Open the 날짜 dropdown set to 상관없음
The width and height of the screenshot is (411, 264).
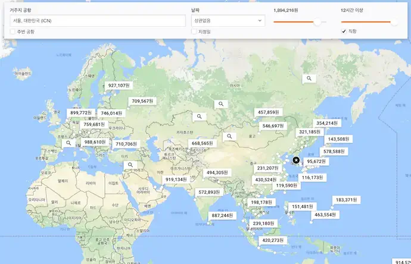(228, 21)
